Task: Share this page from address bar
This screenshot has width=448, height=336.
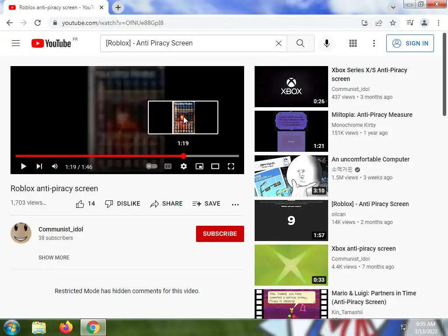Action: coord(379,23)
